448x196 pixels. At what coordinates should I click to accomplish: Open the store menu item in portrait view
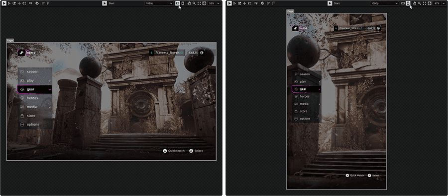(x=307, y=111)
